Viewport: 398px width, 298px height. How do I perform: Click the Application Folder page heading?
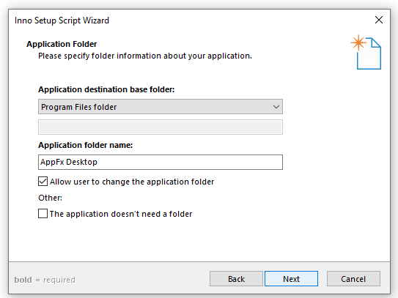pyautogui.click(x=62, y=44)
